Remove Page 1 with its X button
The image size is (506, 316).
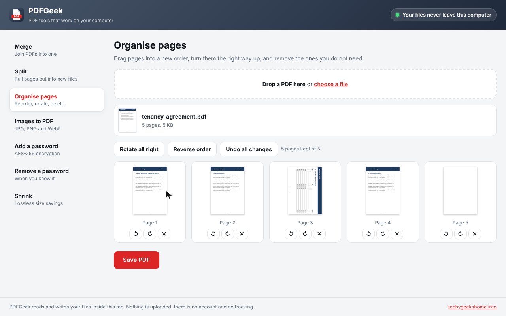(164, 234)
